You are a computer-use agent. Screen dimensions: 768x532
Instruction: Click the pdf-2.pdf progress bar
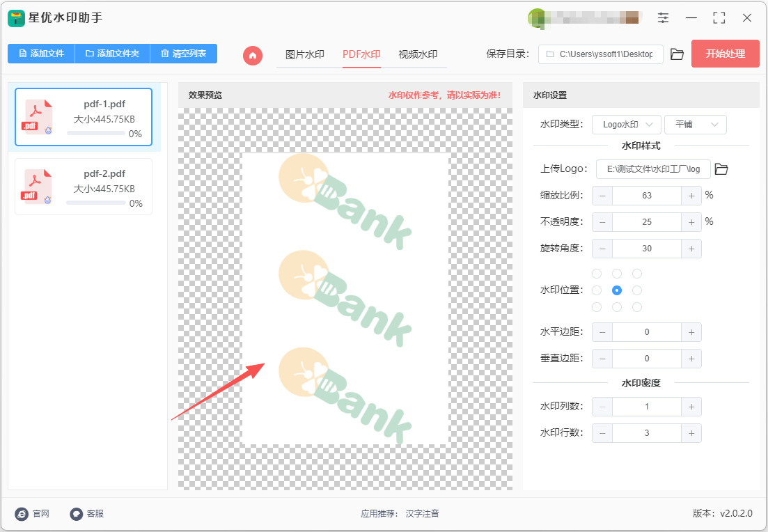(96, 203)
